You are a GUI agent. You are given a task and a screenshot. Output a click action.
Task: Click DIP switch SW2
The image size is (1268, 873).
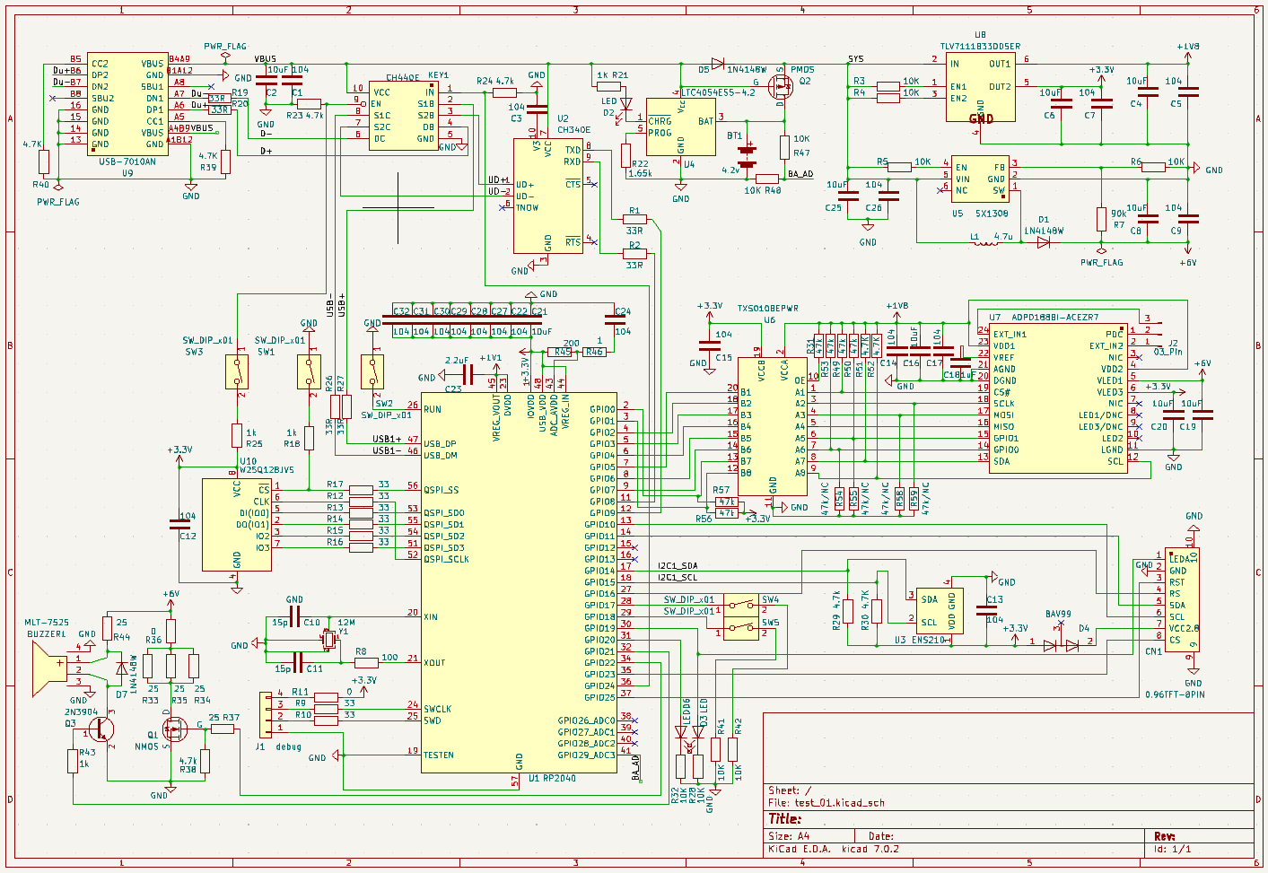372,371
